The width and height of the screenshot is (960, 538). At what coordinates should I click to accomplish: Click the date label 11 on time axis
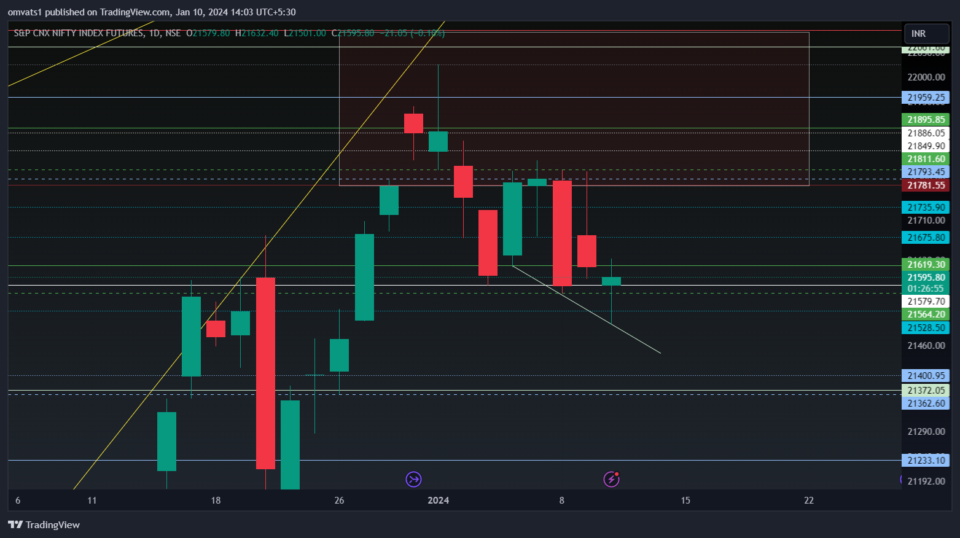point(92,501)
